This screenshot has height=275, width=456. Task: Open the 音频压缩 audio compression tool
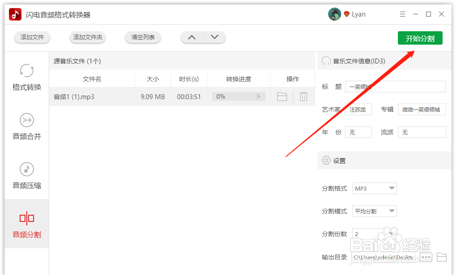tap(26, 176)
